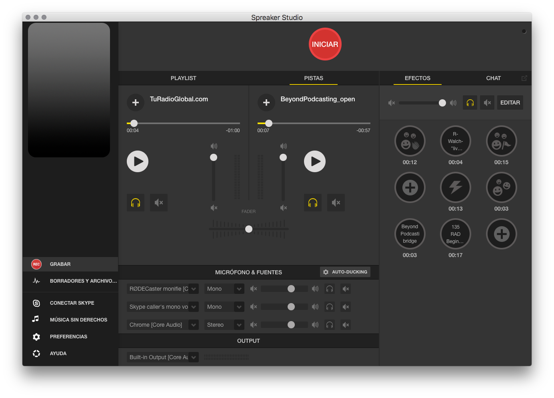Mute the BeyondPodcasting_open track

(x=336, y=203)
